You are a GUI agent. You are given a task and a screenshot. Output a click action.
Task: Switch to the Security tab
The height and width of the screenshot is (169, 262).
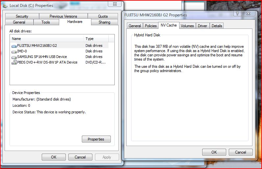(x=22, y=16)
